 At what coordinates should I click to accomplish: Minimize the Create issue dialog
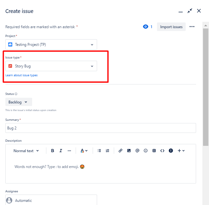click(181, 11)
